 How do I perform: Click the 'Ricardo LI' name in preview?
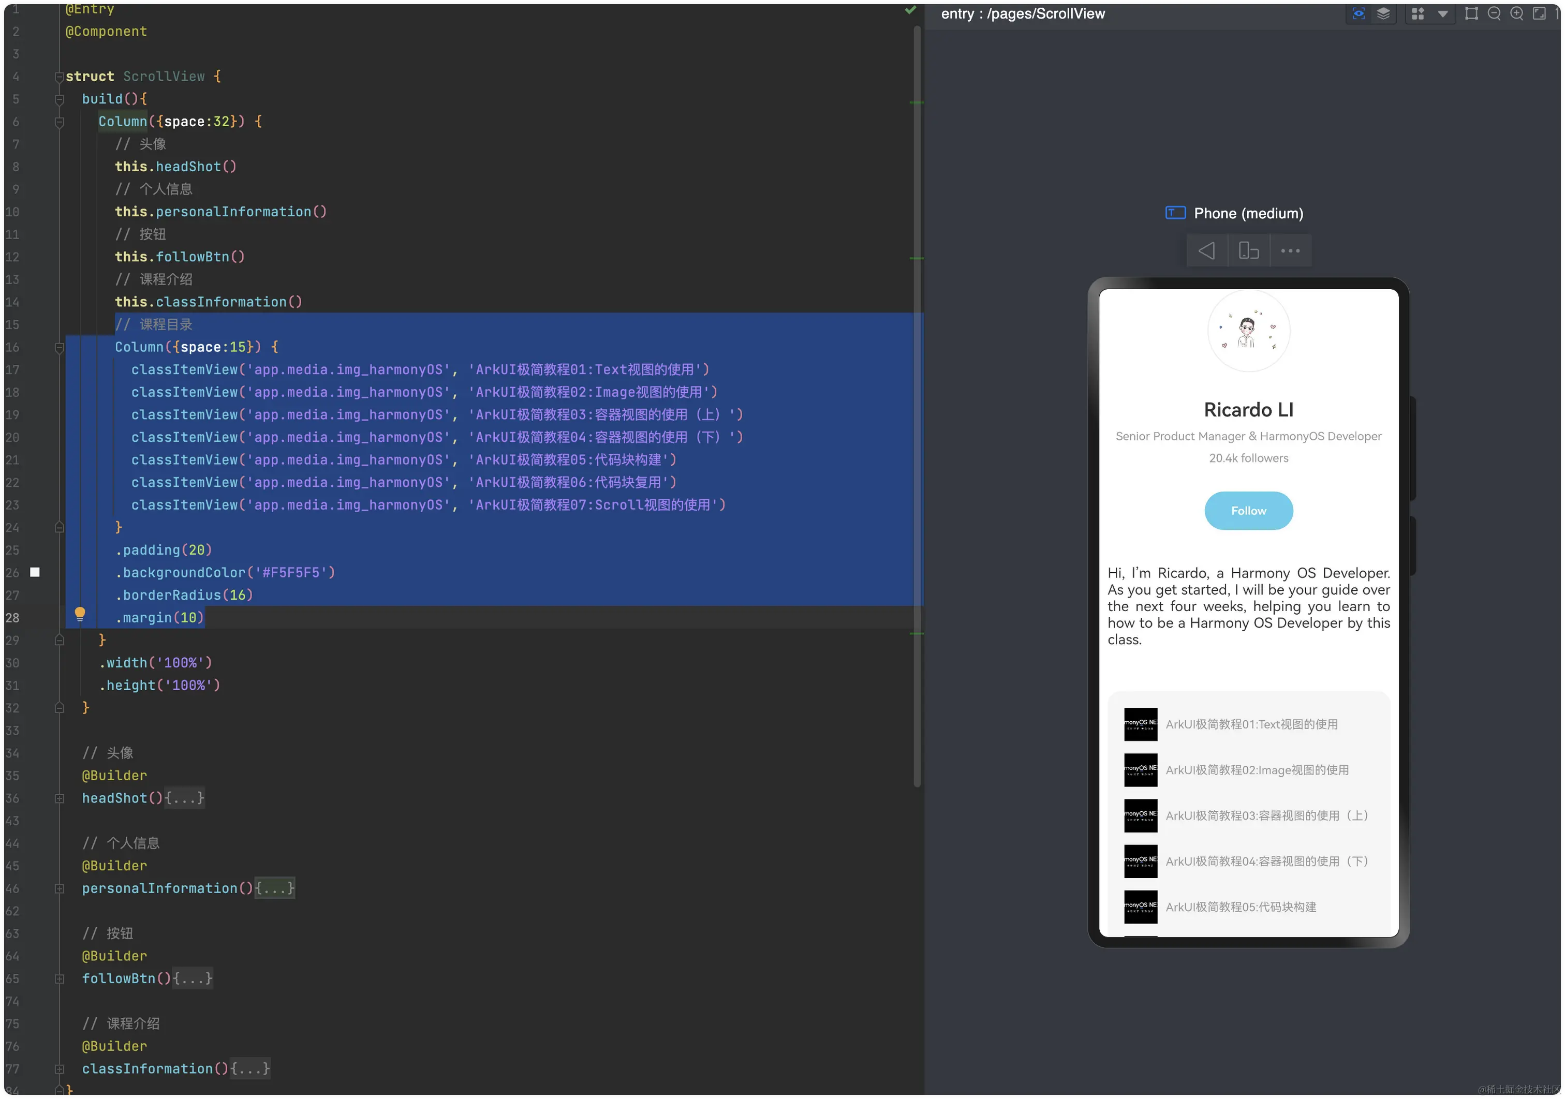[x=1248, y=409]
